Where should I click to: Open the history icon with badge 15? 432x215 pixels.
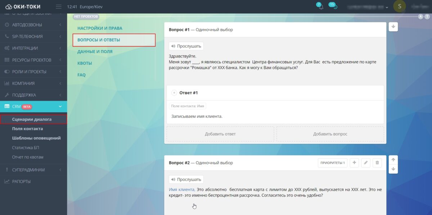point(333,6)
